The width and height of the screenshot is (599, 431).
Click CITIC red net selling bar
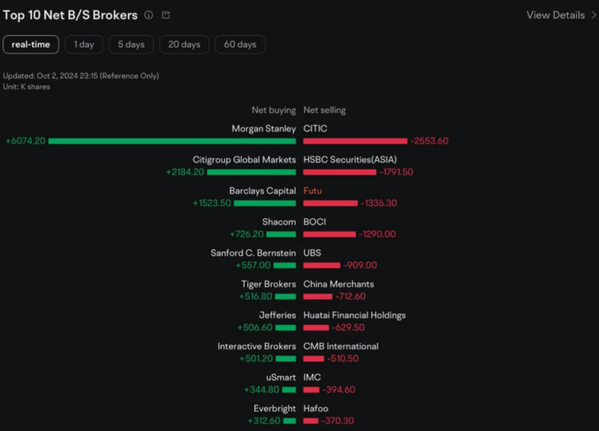coord(355,141)
